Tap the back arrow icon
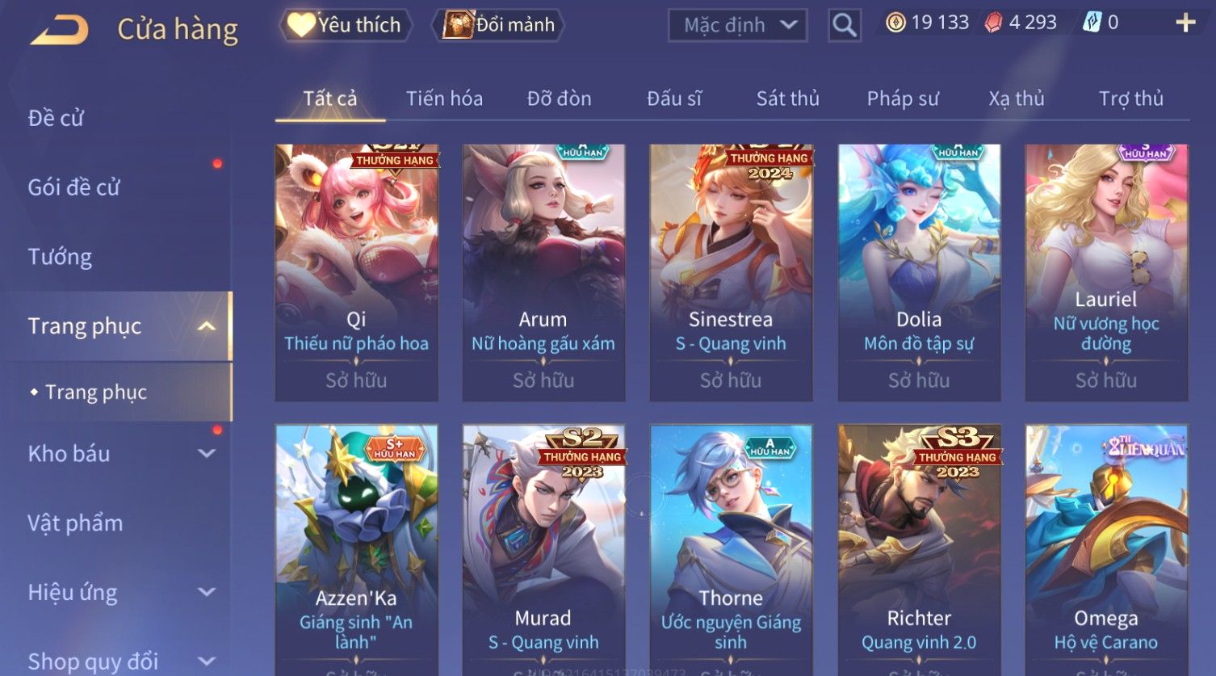Viewport: 1216px width, 676px height. 60,30
